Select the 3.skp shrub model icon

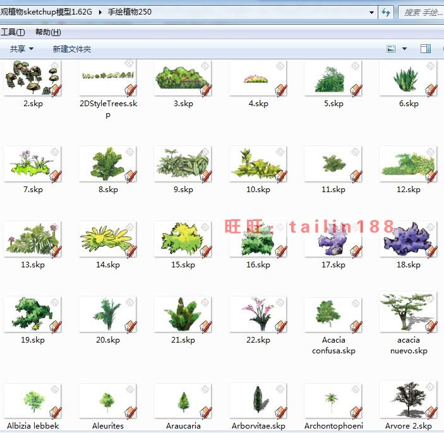coord(183,78)
